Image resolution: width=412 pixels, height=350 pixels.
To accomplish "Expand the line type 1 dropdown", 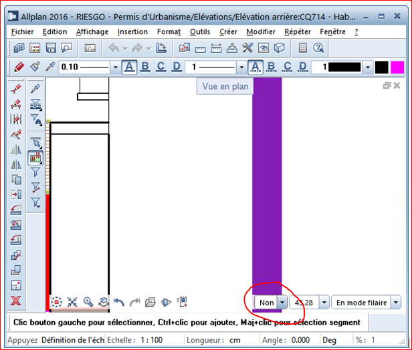I will (x=241, y=67).
